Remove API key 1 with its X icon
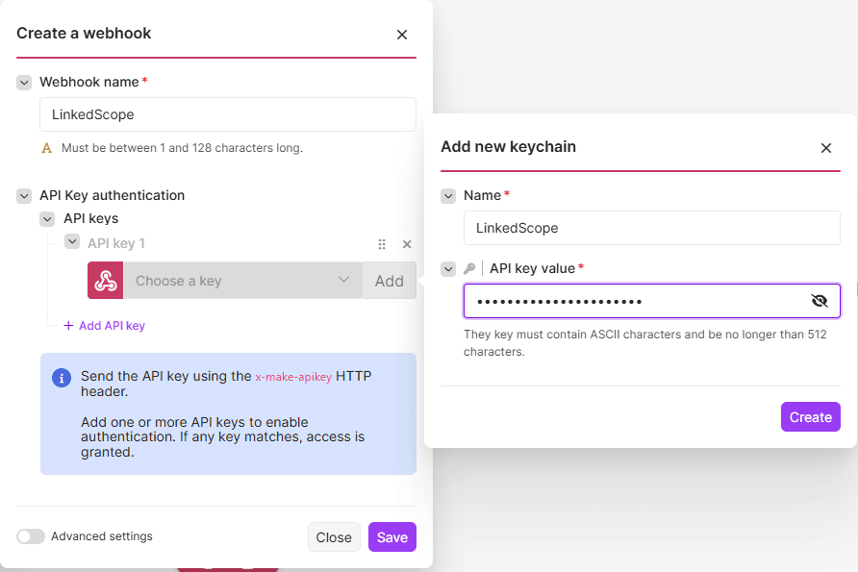The width and height of the screenshot is (858, 572). (x=407, y=244)
